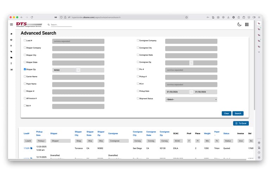Viewport: 271px width, 180px height.
Task: Click the site padlock icon in address bar
Action: tap(65, 17)
